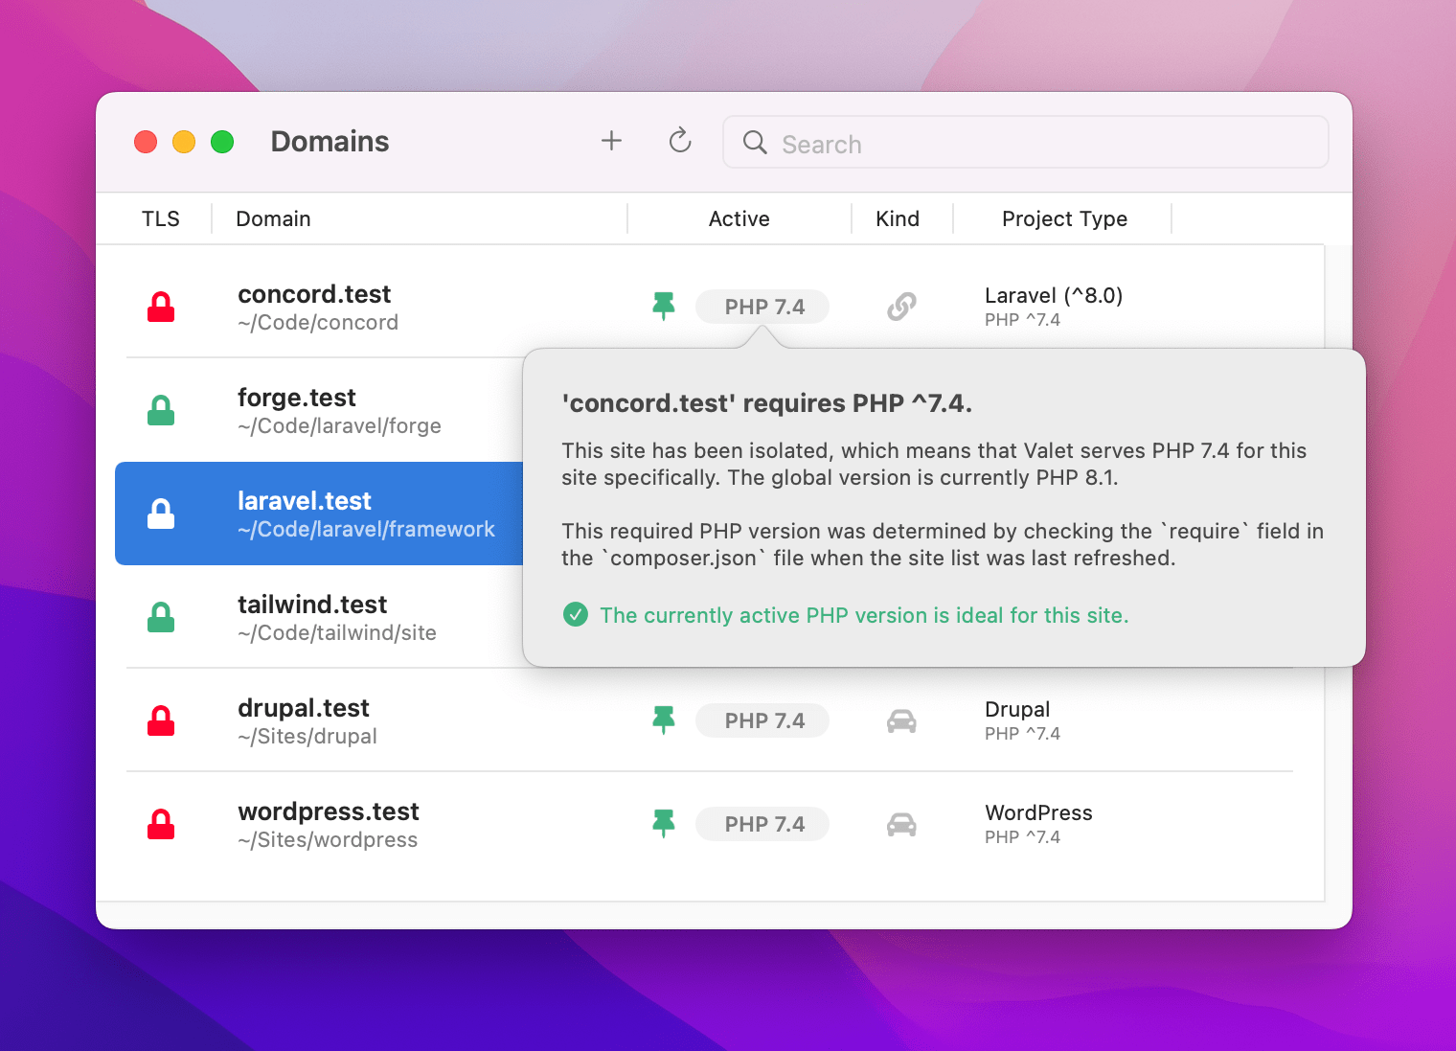This screenshot has height=1051, width=1456.
Task: Click the refresh domains icon
Action: point(680,142)
